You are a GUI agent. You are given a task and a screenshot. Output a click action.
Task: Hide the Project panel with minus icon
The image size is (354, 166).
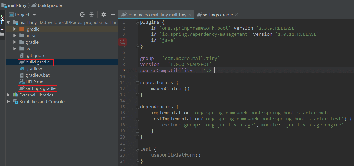pyautogui.click(x=113, y=15)
